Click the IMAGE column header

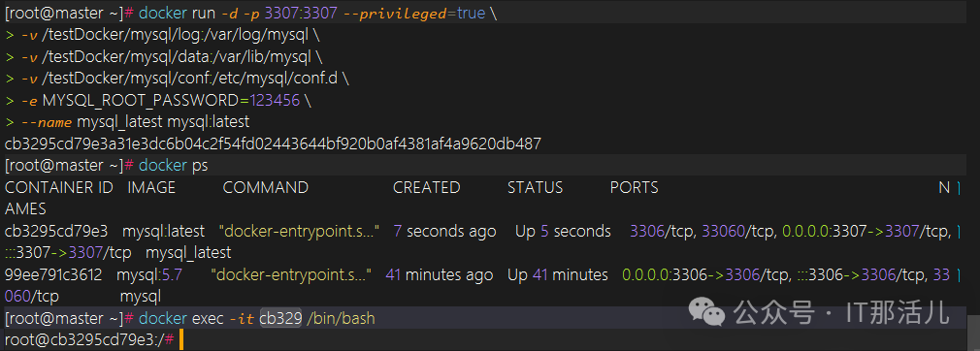pyautogui.click(x=151, y=187)
